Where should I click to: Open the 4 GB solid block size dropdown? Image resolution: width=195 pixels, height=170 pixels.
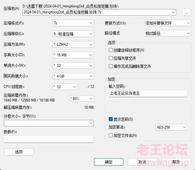(x=73, y=76)
